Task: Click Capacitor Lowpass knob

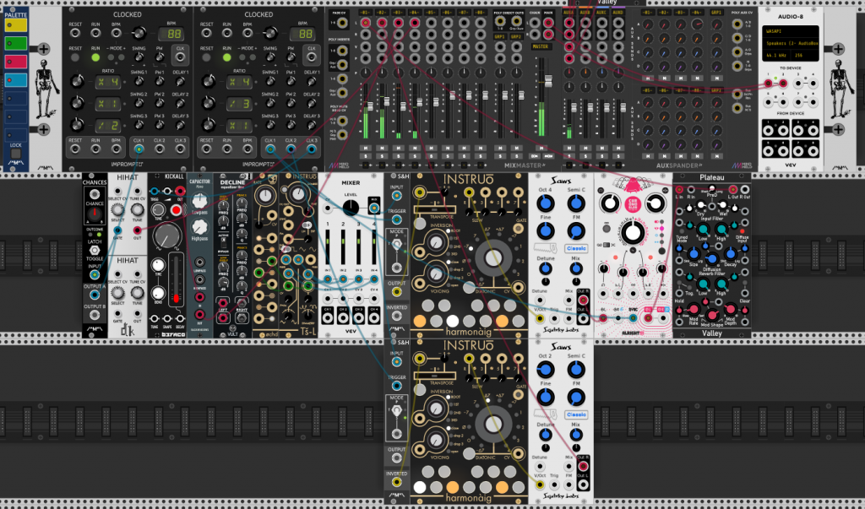Action: tap(199, 201)
